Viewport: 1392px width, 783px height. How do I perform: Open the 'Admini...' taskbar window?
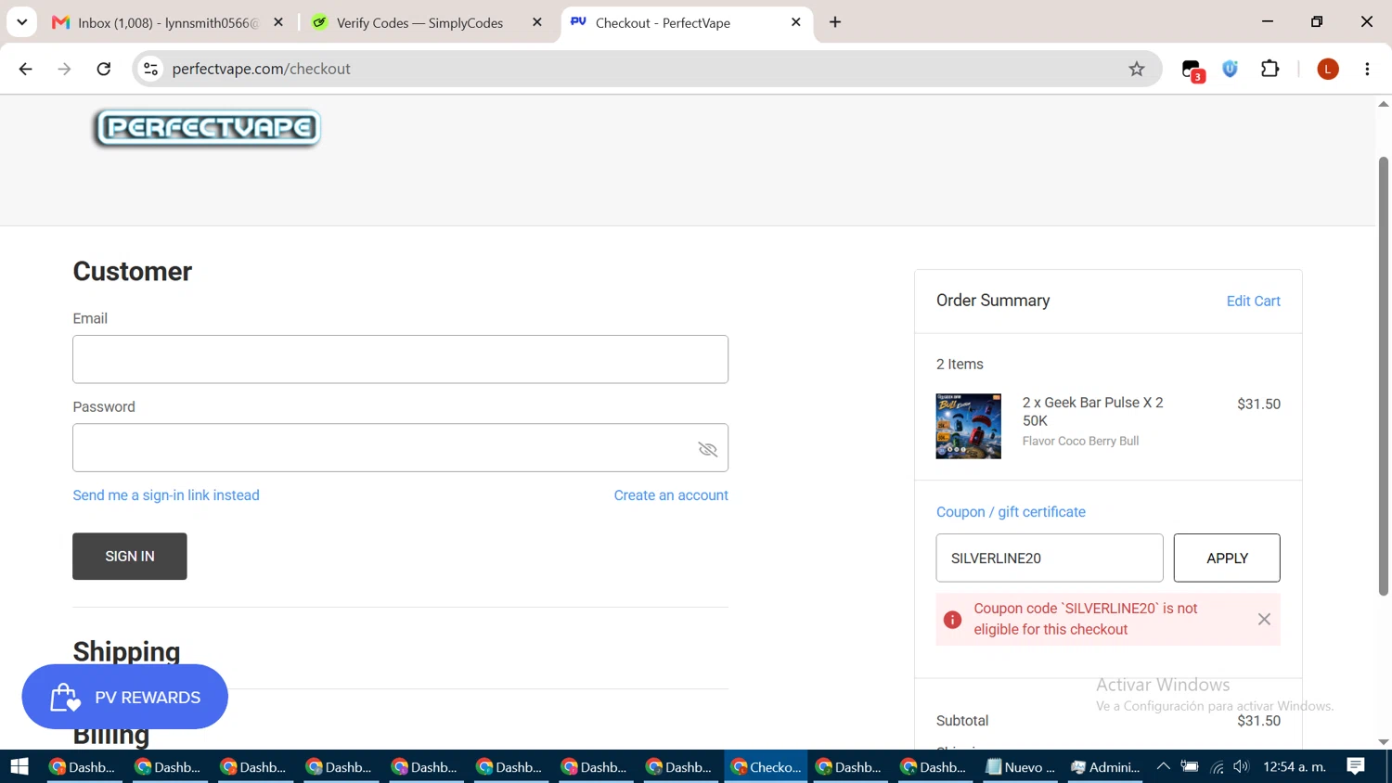(1106, 766)
